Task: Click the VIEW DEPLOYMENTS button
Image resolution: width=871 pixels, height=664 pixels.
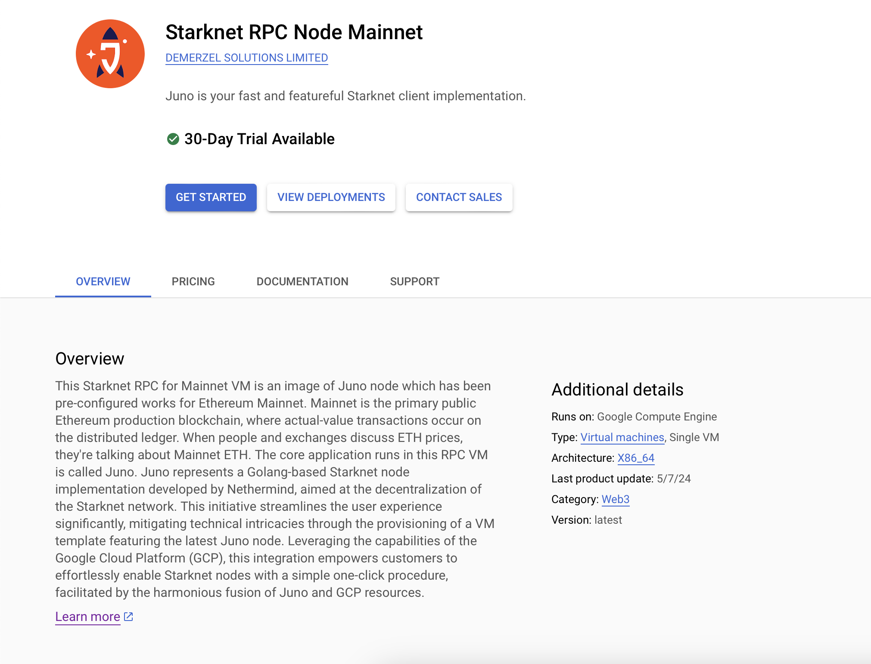Action: point(331,198)
